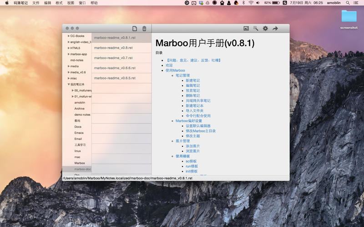Select the Archive folder
364x227 pixels.
(x=79, y=109)
